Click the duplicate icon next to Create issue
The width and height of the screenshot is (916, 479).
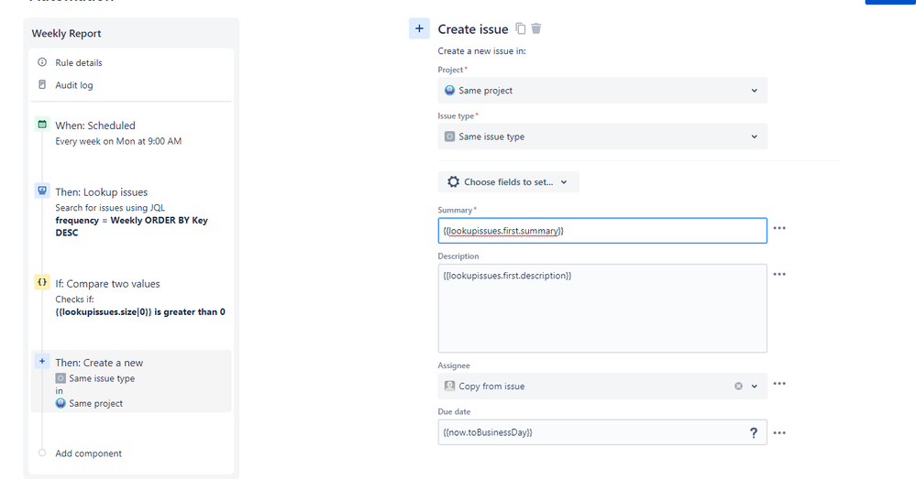pyautogui.click(x=521, y=28)
